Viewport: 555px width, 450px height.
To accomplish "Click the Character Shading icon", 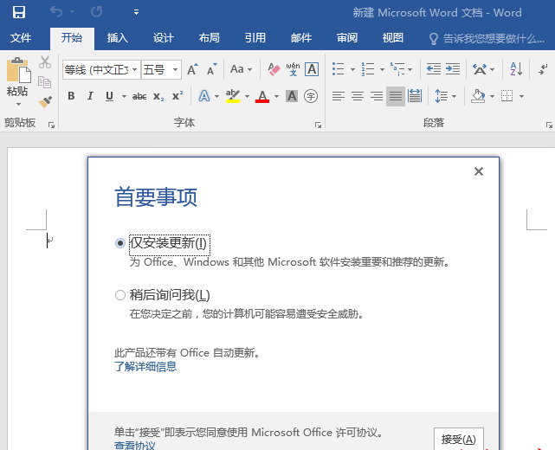I will pos(292,96).
